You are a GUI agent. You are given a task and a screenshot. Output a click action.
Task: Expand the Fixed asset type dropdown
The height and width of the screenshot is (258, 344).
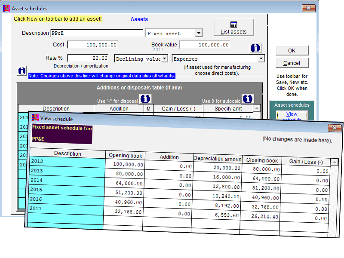(x=198, y=33)
